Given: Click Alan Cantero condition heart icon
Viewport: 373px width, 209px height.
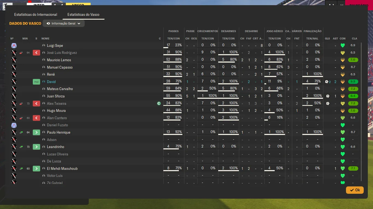Looking at the screenshot, I should (x=343, y=118).
